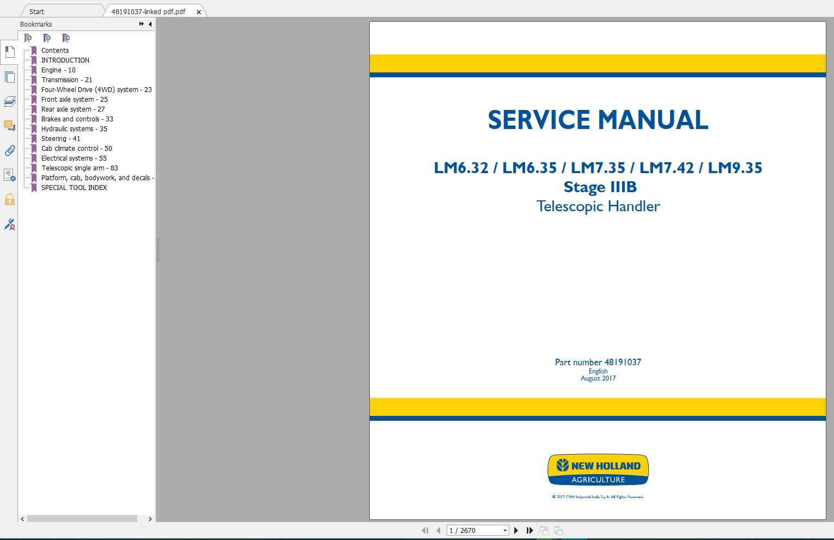Switch to the Start tab
Screen dimensions: 834x540
pos(37,11)
